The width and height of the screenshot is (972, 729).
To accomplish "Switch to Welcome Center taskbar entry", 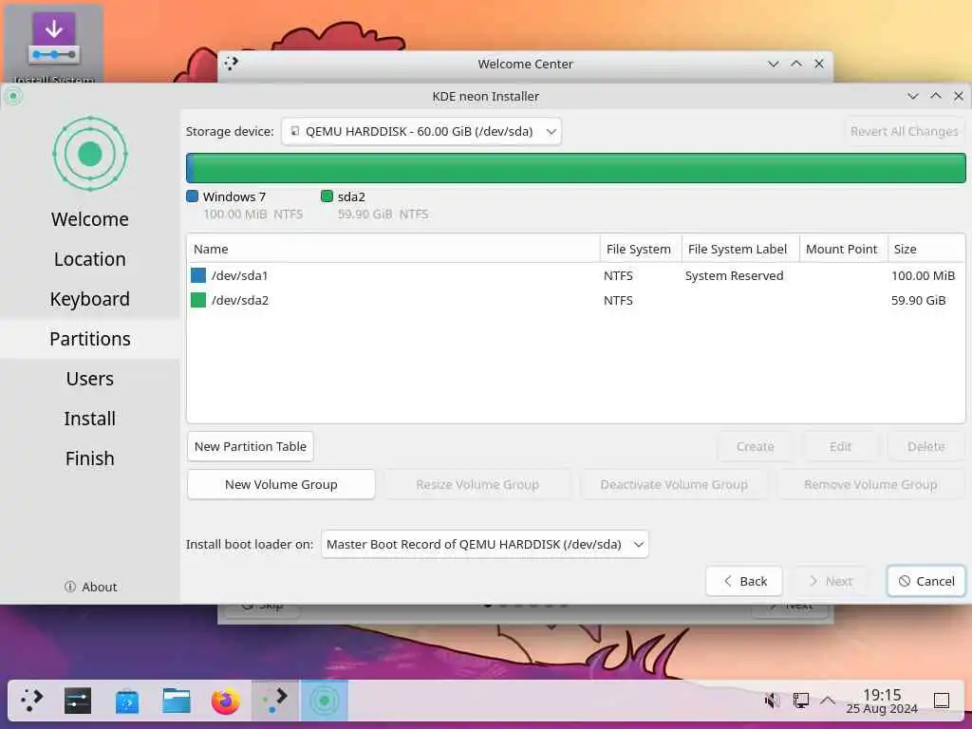I will tap(274, 701).
